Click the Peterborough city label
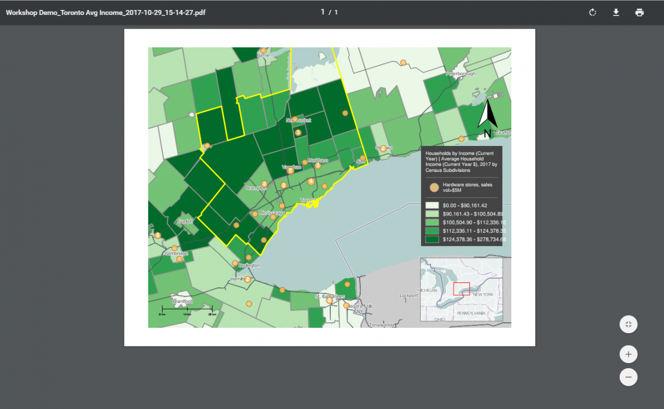664x409 pixels. click(461, 74)
